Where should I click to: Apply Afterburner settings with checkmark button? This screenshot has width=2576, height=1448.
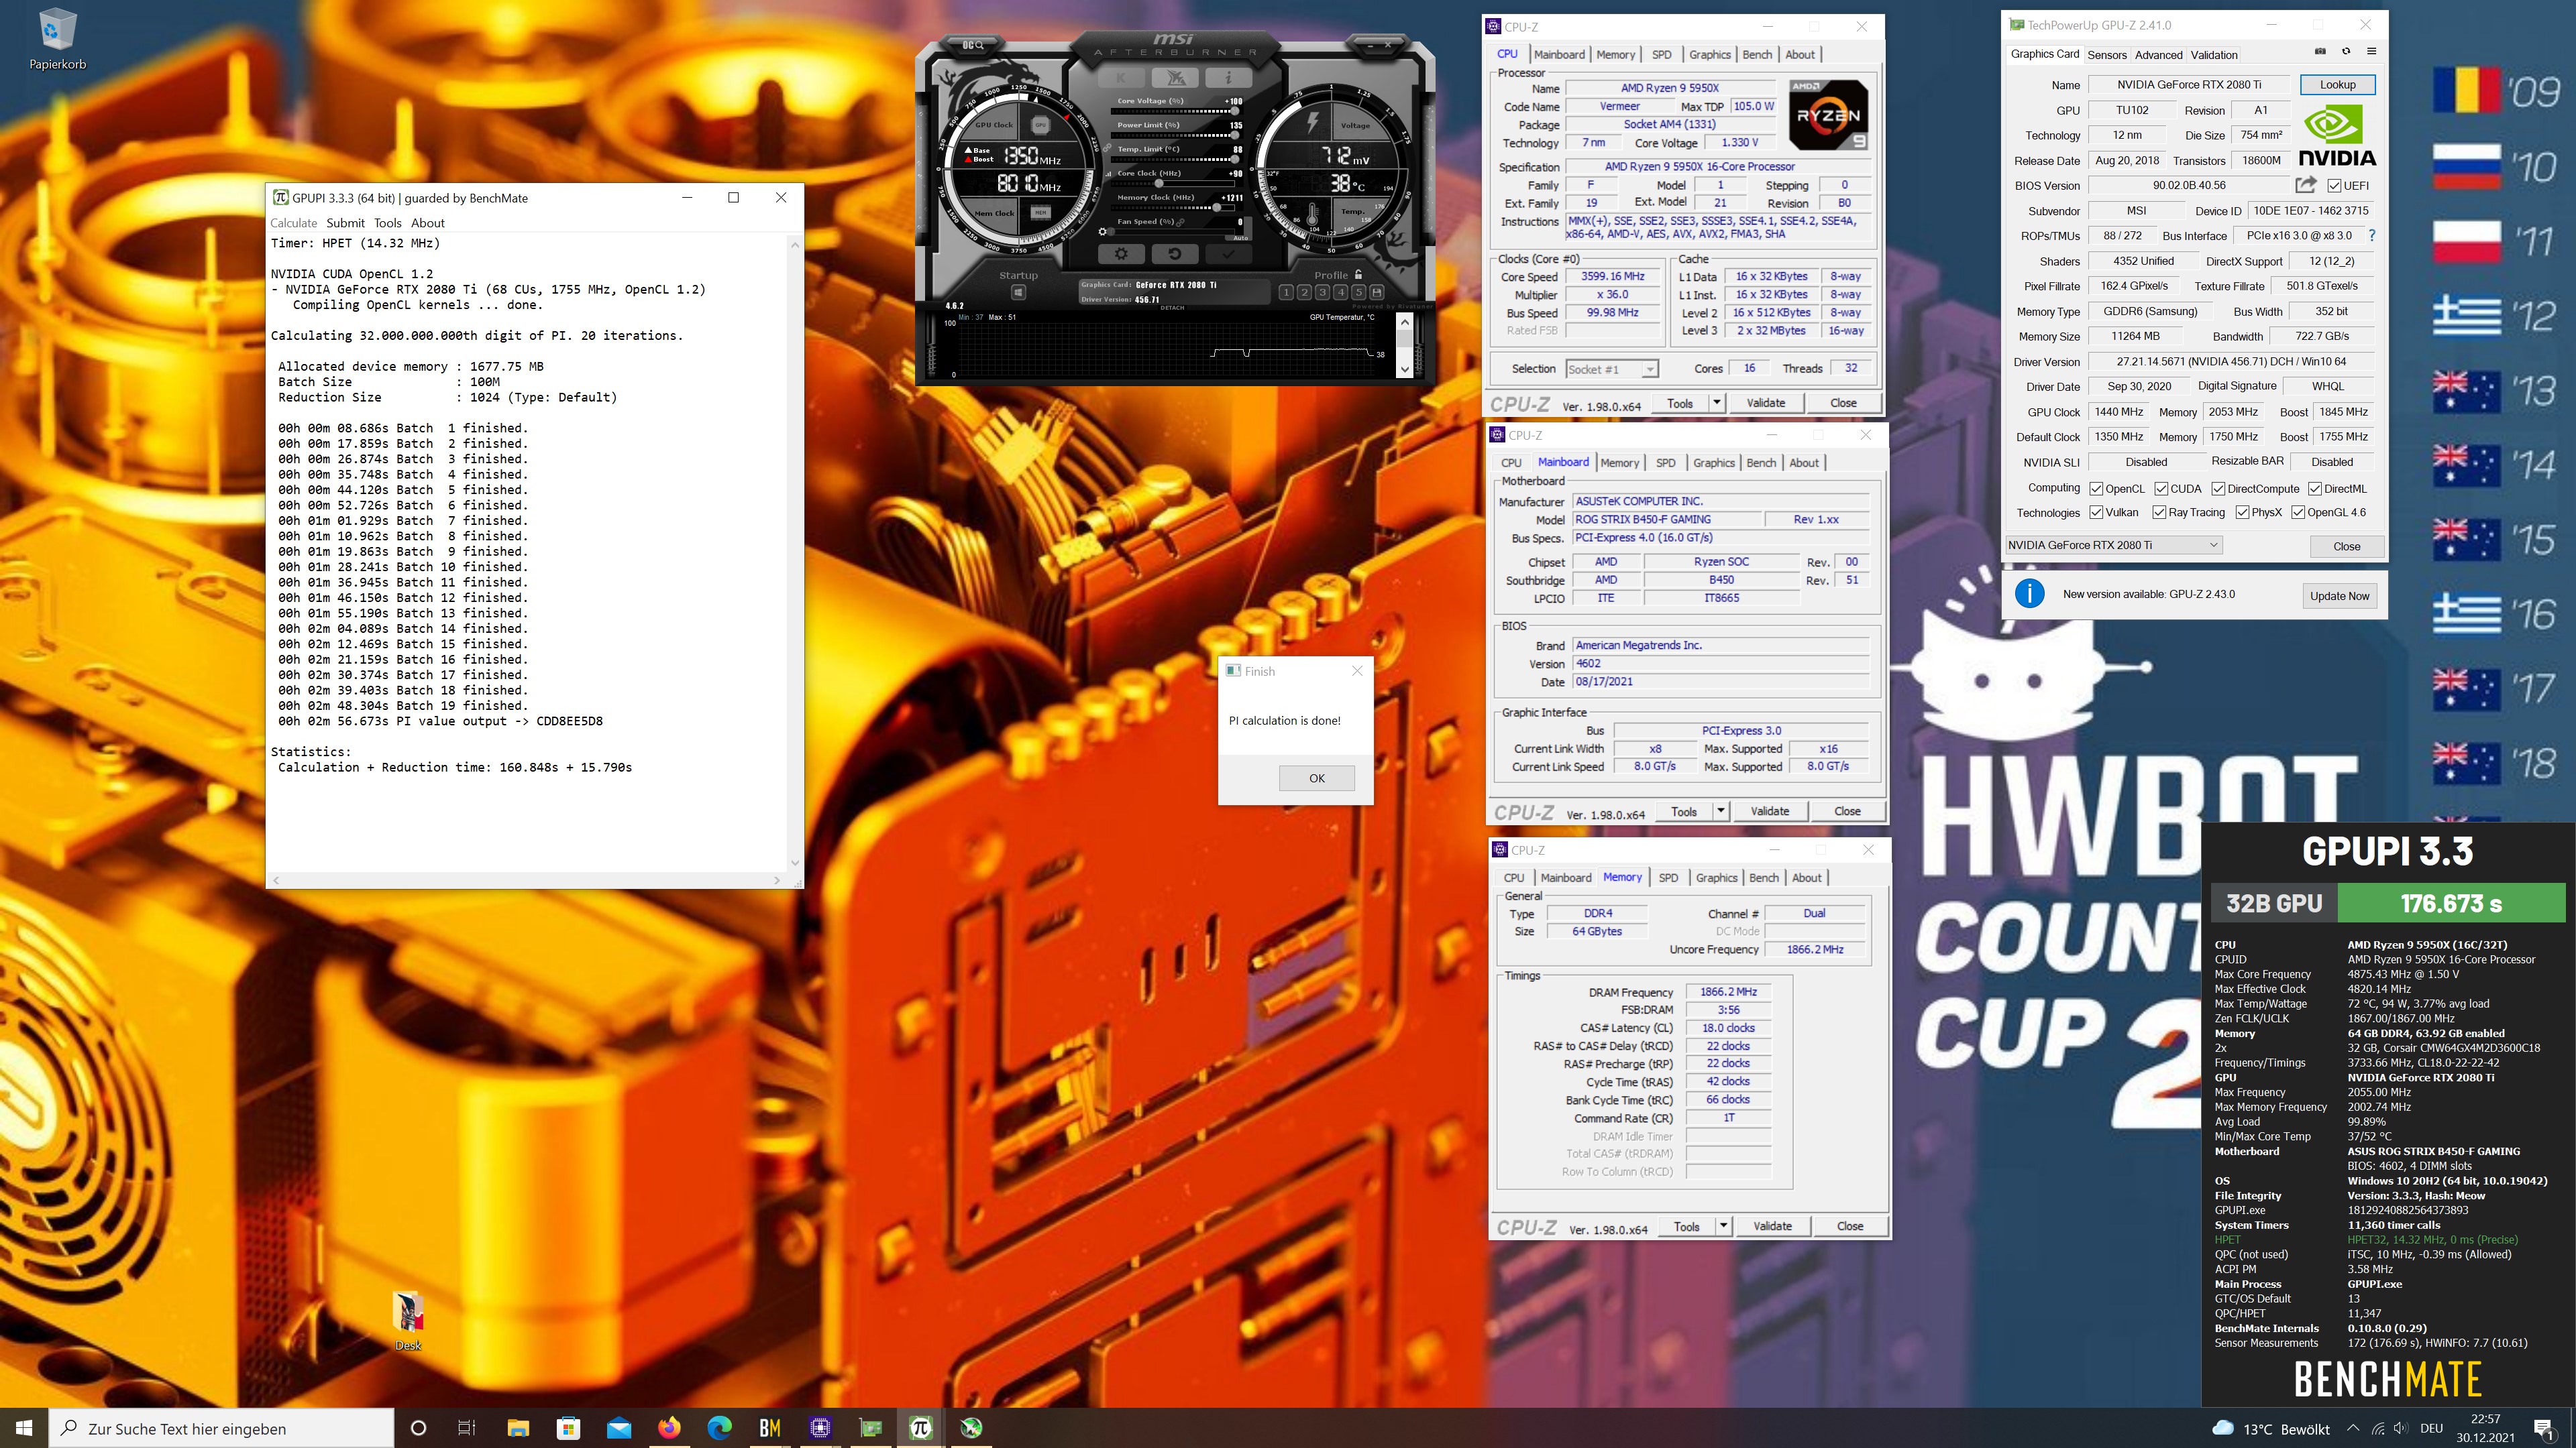(1228, 254)
